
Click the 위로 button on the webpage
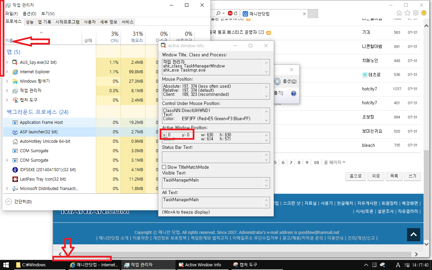point(376,176)
